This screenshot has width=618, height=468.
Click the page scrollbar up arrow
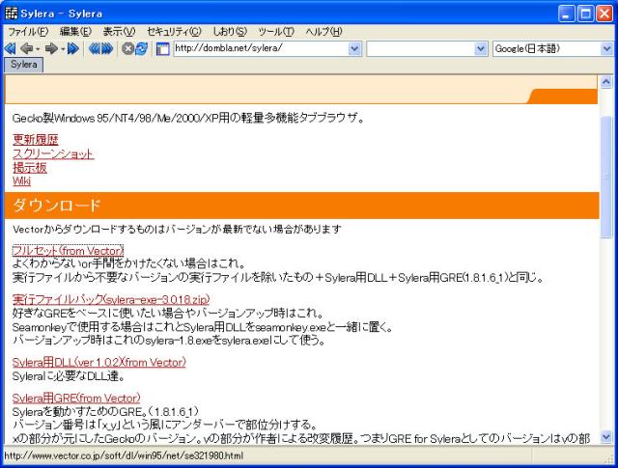(x=605, y=82)
